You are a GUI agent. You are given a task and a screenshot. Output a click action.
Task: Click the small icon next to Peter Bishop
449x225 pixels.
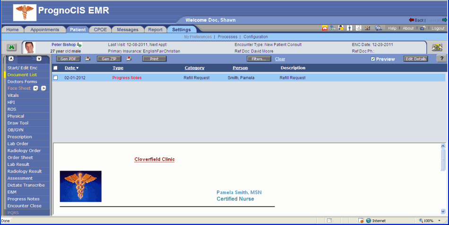click(79, 44)
